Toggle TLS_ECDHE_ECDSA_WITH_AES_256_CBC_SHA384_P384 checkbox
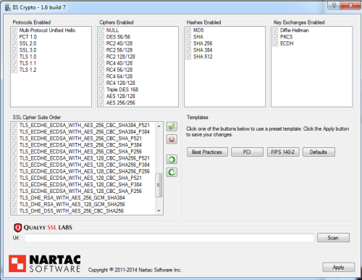The width and height of the screenshot is (362, 280). [x=14, y=132]
